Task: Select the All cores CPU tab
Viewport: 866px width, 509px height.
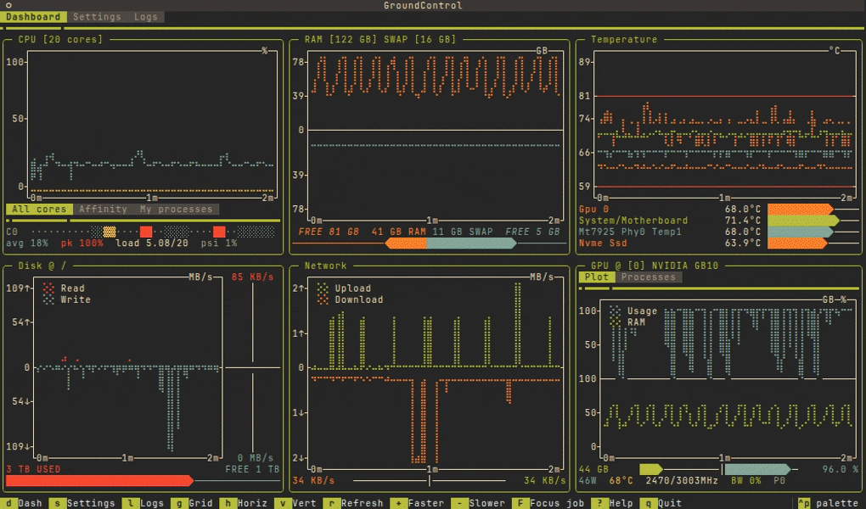Action: (39, 210)
